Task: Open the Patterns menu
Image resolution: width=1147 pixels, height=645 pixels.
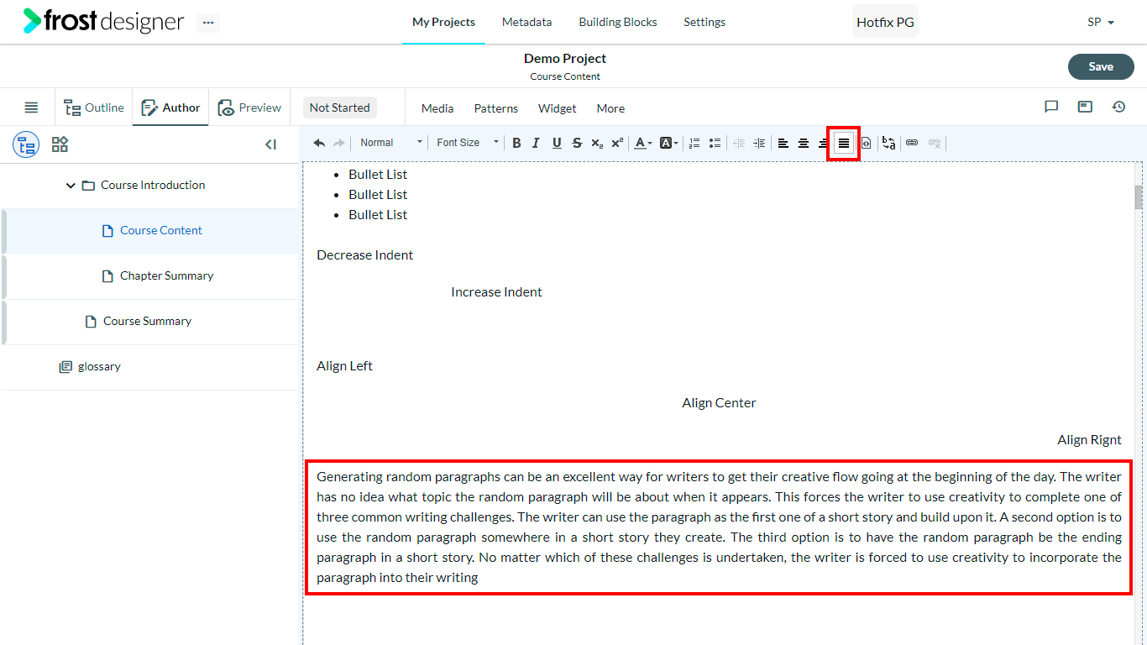Action: pyautogui.click(x=496, y=108)
